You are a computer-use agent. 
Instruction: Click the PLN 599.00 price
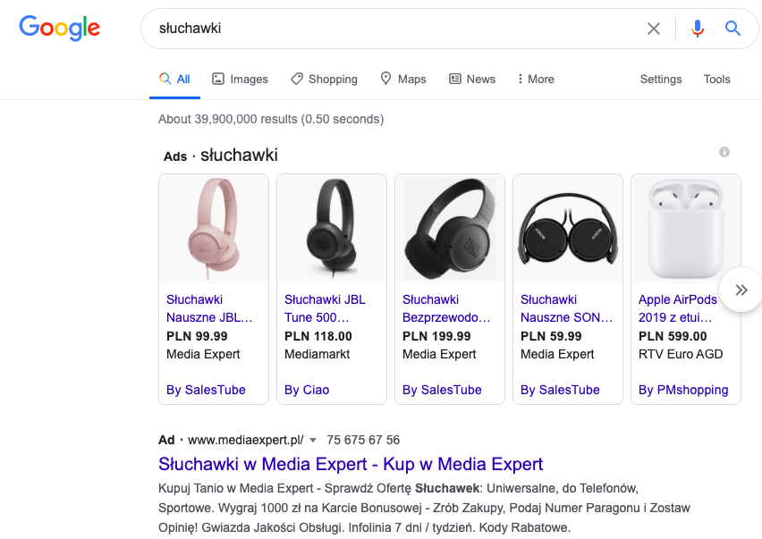pyautogui.click(x=673, y=336)
